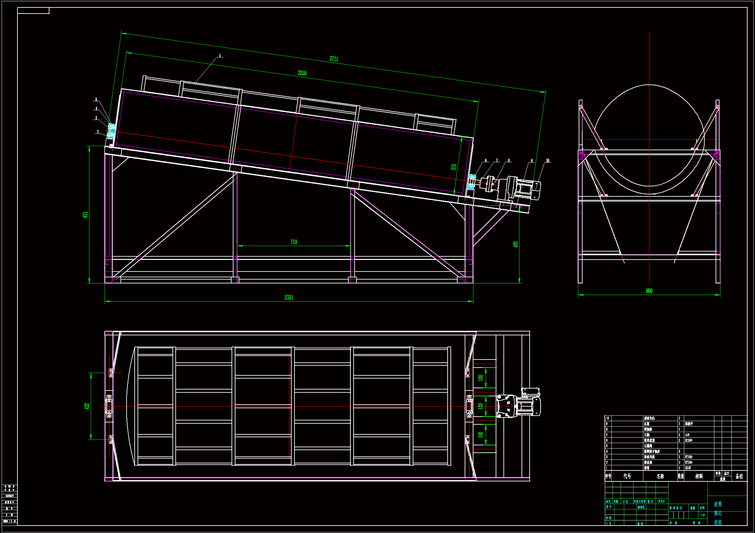Click part balloon number 1 on drum
This screenshot has width=755, height=533.
[x=220, y=55]
